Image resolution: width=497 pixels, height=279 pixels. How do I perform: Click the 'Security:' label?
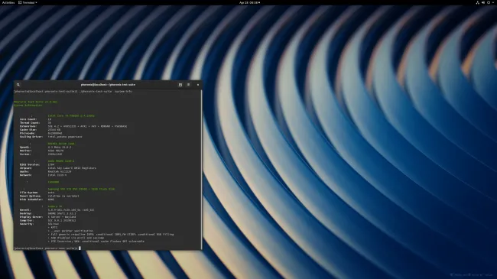pyautogui.click(x=27, y=224)
